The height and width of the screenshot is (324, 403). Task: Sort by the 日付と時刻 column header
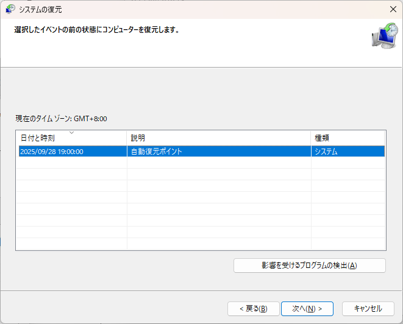pos(38,138)
